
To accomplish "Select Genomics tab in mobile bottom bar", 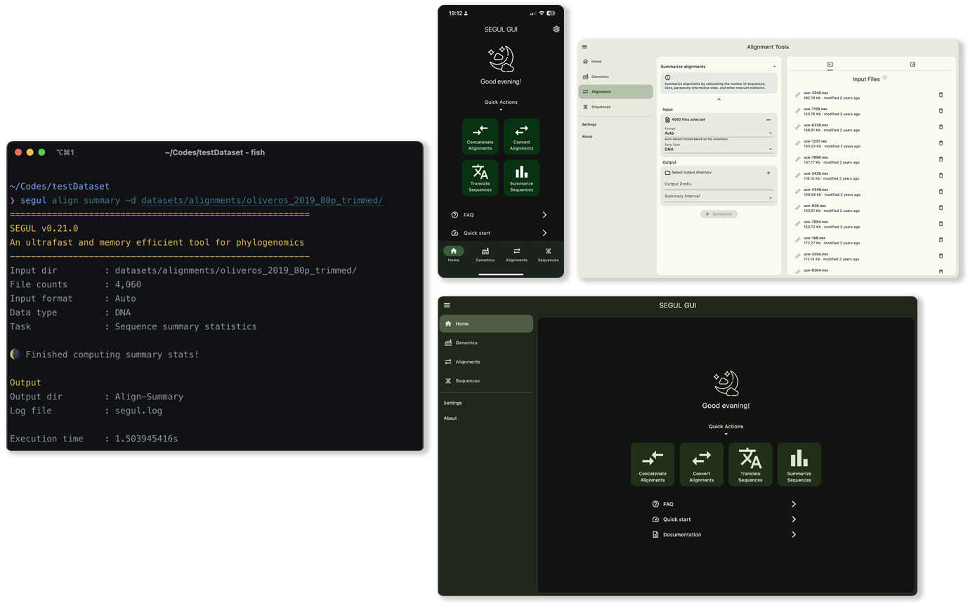I will click(x=485, y=254).
